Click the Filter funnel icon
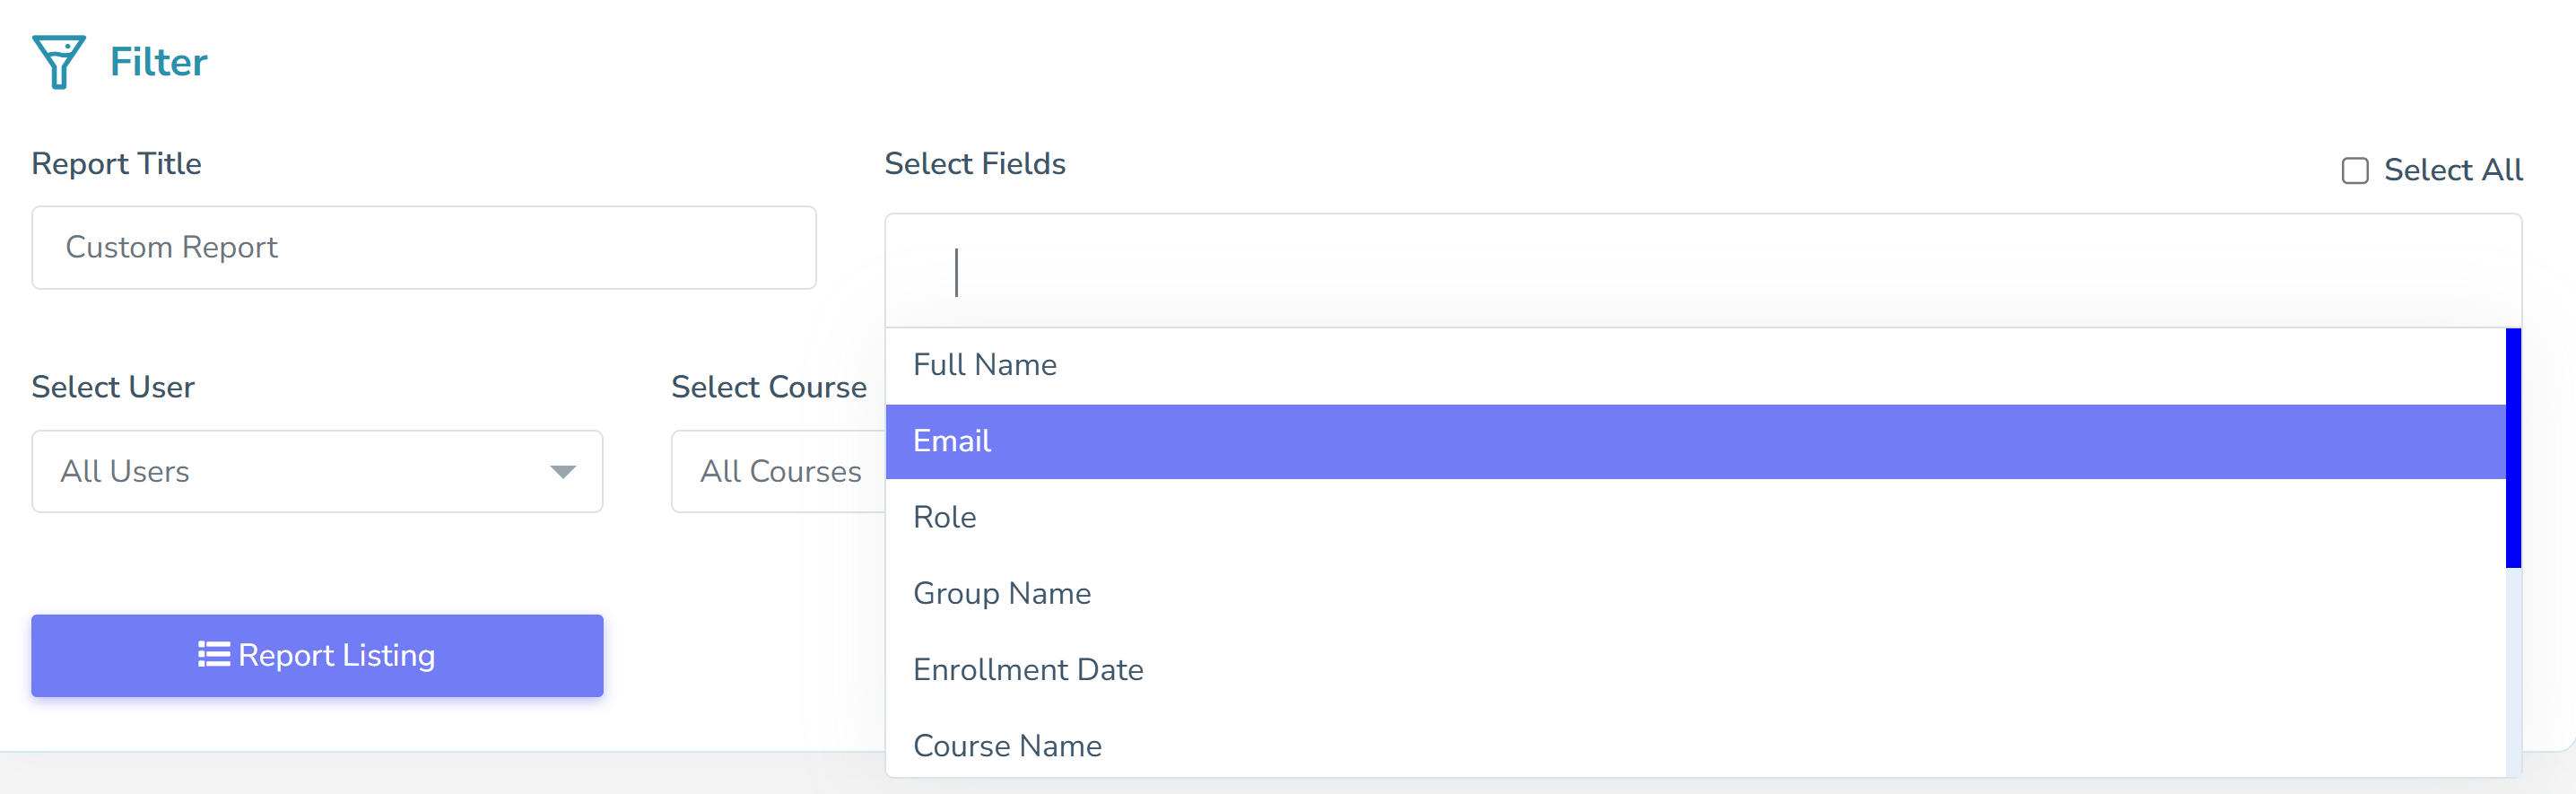The height and width of the screenshot is (794, 2576). pos(60,60)
